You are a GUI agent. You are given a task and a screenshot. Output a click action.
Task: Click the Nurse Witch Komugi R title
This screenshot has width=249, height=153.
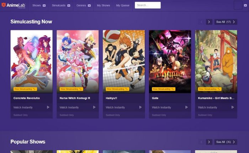pos(75,98)
